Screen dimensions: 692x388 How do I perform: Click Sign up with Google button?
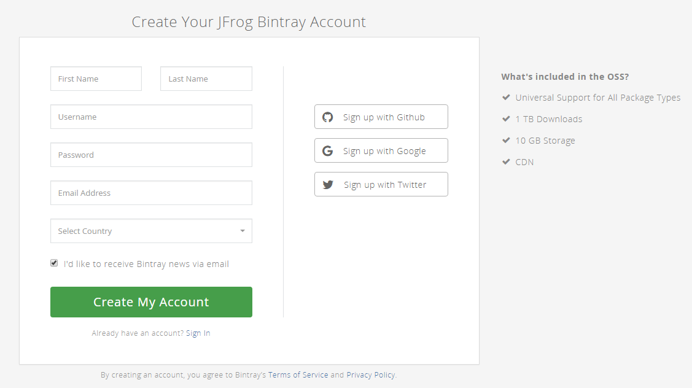click(381, 150)
